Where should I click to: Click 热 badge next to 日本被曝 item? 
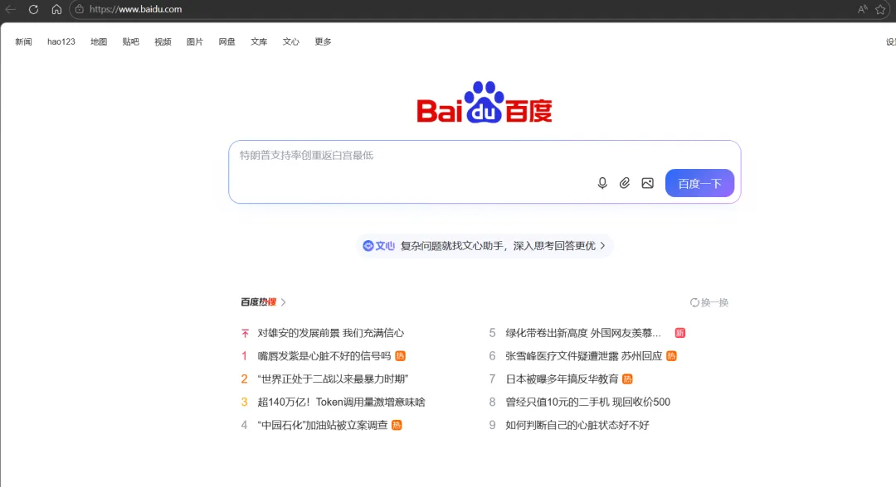tap(627, 379)
